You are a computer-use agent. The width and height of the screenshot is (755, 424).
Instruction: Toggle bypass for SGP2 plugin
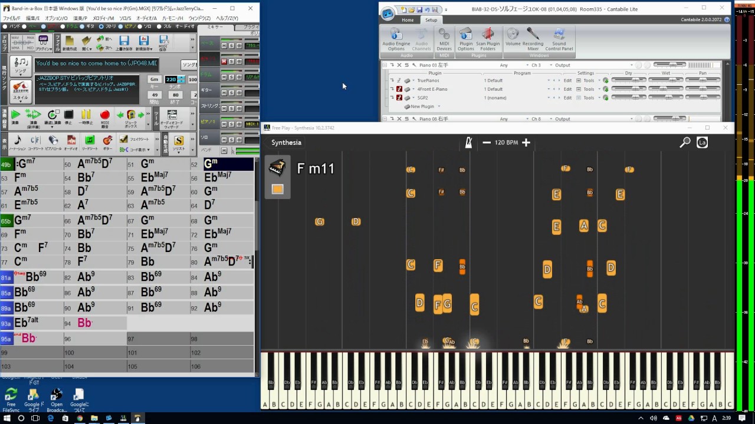pos(399,98)
